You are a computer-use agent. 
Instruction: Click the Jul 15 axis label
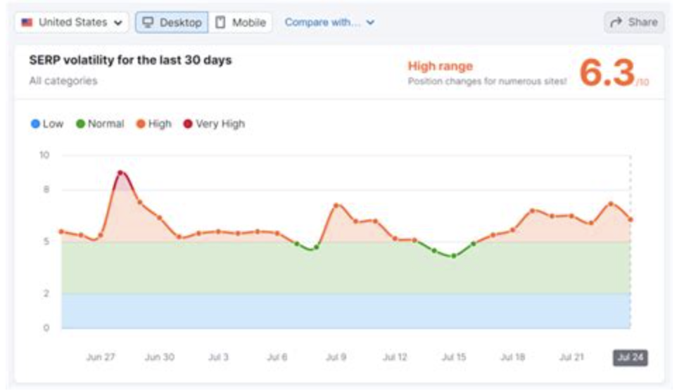coord(454,357)
